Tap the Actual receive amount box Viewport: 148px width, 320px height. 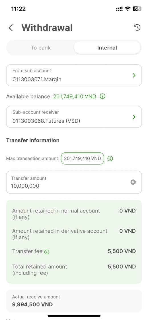click(x=74, y=301)
